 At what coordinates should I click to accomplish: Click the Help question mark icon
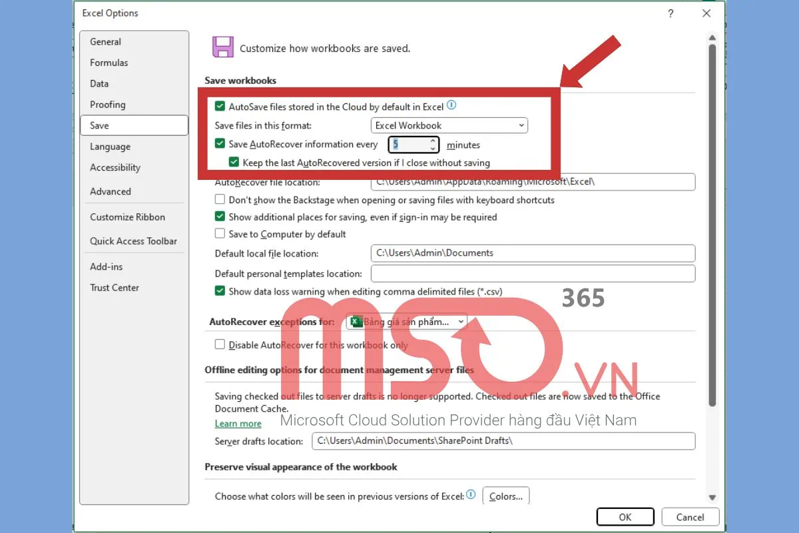pyautogui.click(x=670, y=13)
